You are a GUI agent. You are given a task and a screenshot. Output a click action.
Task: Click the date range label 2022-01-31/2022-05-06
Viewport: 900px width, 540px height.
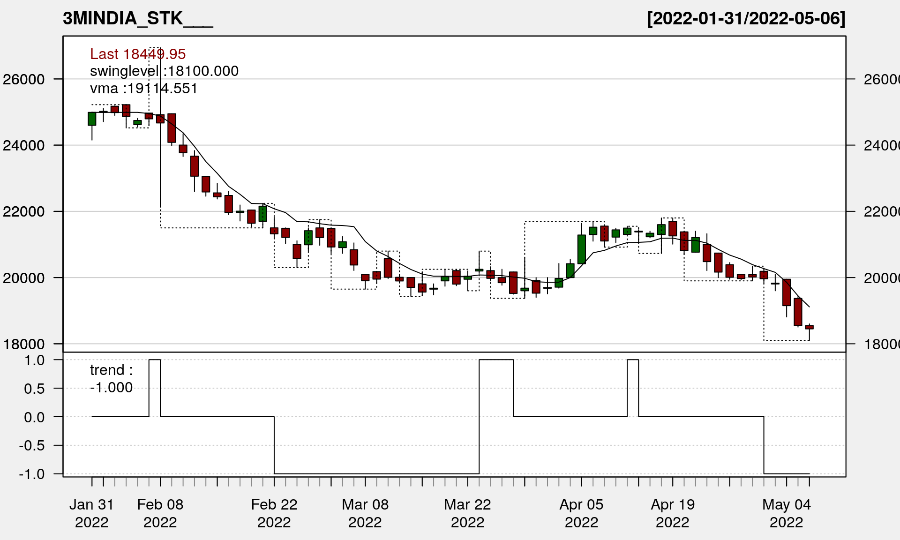pyautogui.click(x=746, y=19)
